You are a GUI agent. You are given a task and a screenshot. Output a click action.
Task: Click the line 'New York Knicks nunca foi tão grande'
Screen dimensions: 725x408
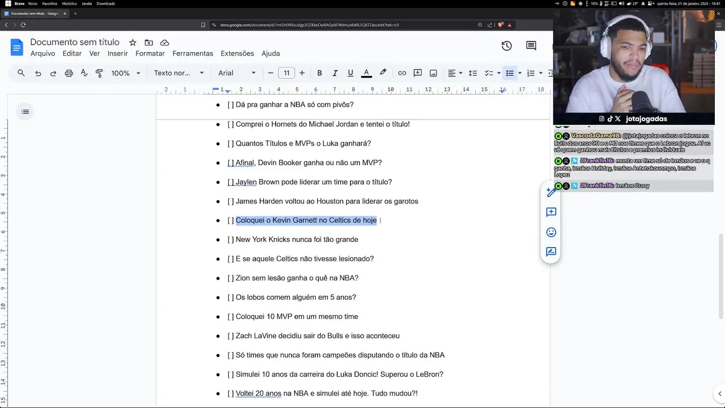(x=297, y=240)
